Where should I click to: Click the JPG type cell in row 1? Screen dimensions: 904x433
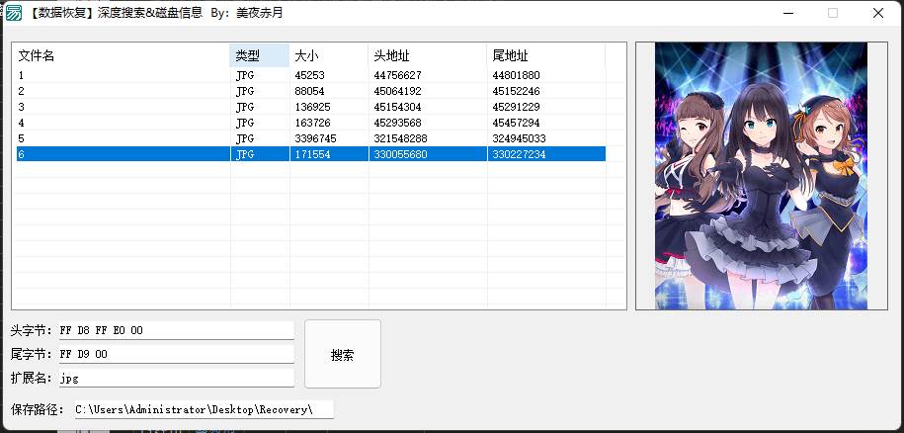pyautogui.click(x=244, y=75)
